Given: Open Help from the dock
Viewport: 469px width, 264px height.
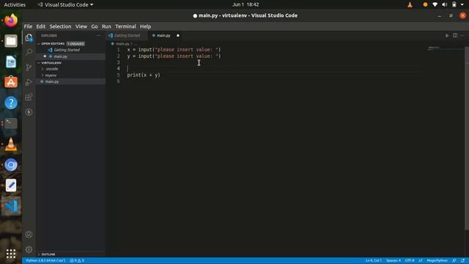Looking at the screenshot, I should coord(11,103).
